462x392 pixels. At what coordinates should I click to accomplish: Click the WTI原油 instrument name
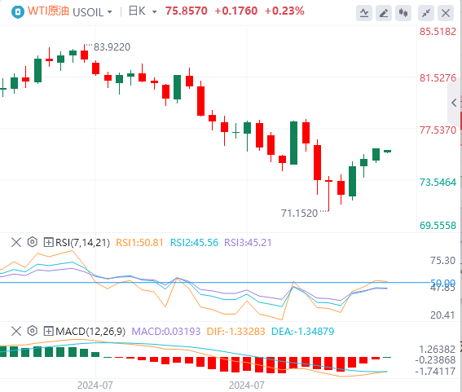48,11
